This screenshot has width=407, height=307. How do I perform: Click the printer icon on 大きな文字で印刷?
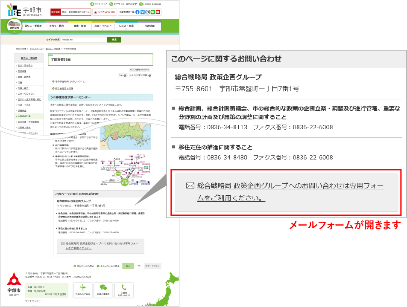point(150,75)
